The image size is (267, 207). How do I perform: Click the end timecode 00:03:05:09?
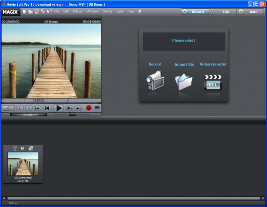click(x=92, y=22)
